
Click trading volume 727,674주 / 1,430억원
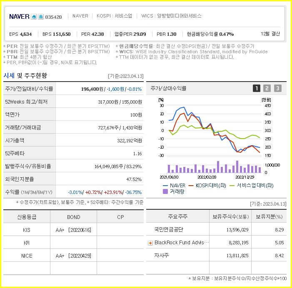pos(120,128)
